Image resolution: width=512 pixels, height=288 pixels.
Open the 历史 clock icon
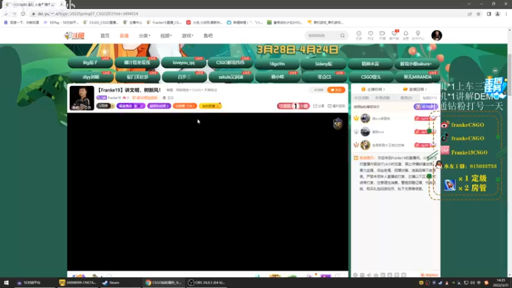[358, 35]
